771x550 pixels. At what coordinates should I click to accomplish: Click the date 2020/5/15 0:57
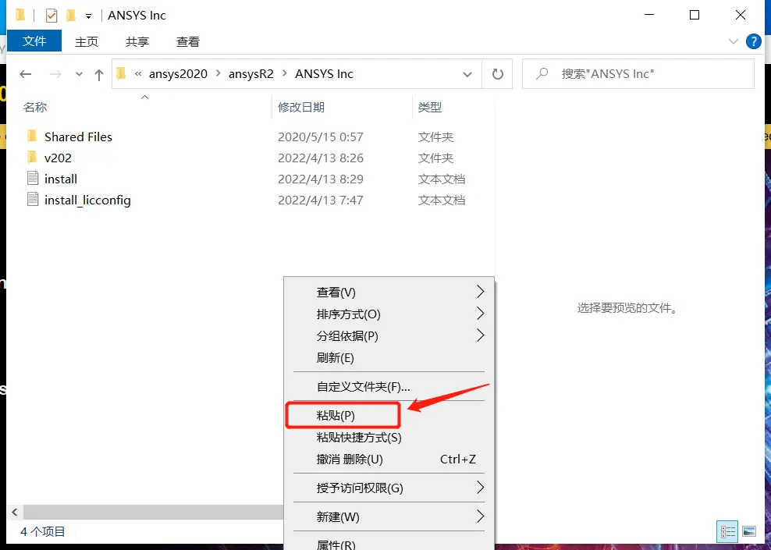321,137
